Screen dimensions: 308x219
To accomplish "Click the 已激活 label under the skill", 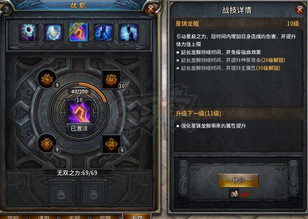I will [79, 128].
